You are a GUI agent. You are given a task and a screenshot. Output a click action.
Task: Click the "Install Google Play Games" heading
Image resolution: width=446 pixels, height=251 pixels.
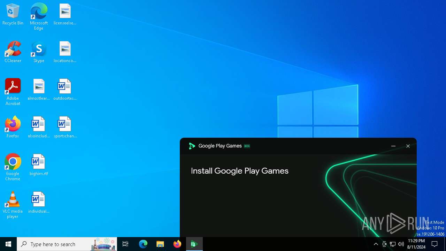(240, 171)
